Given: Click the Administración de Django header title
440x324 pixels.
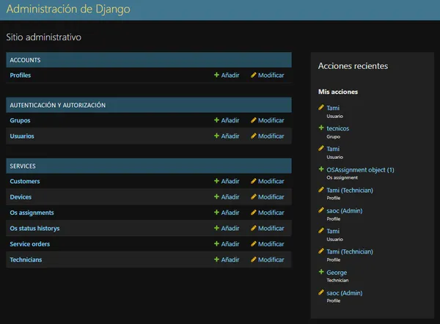Looking at the screenshot, I should 68,9.
